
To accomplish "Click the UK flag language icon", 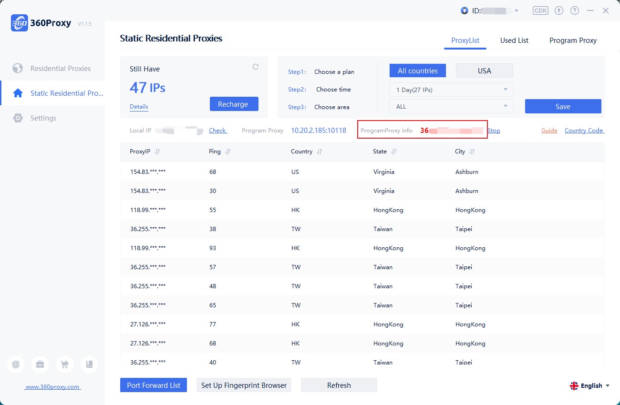I will 574,386.
